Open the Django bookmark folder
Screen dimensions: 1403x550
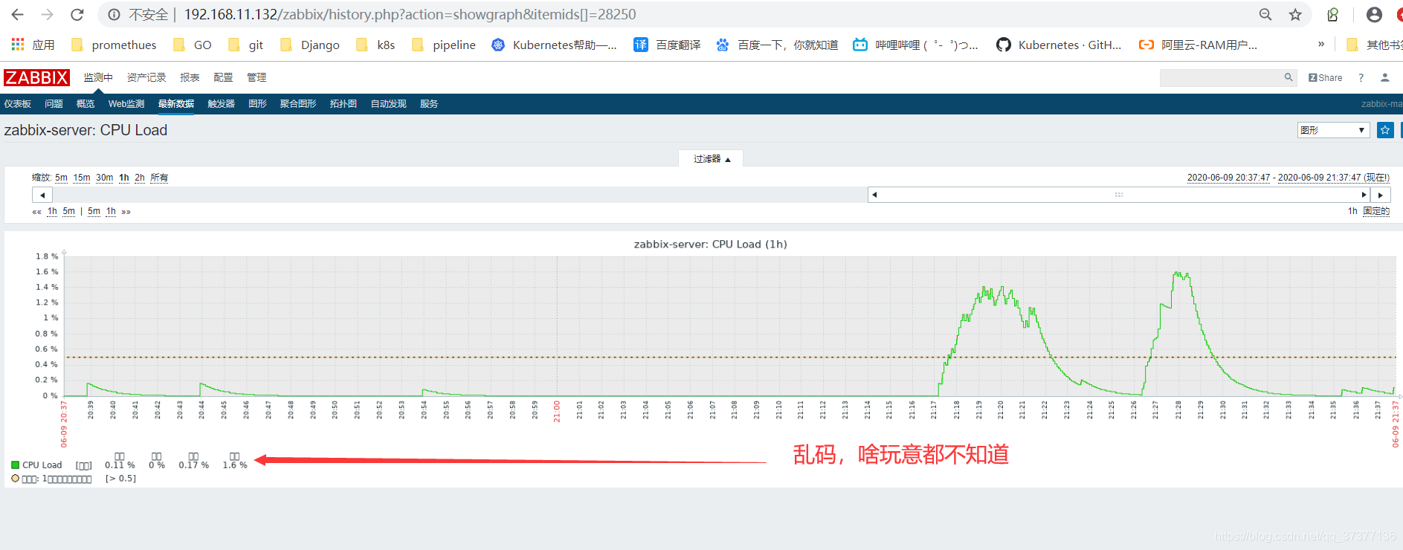tap(309, 45)
